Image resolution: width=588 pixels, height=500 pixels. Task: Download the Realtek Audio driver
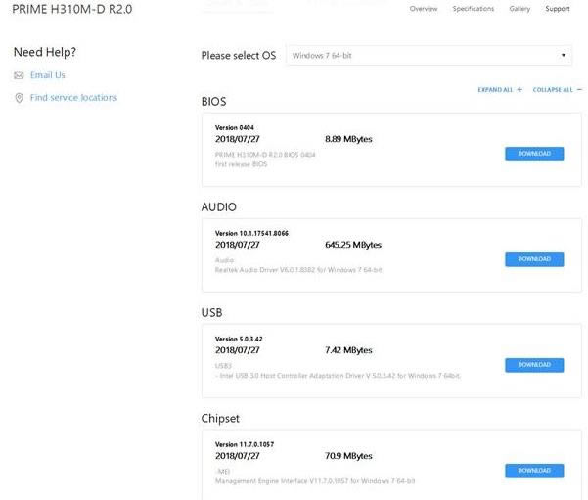tap(534, 259)
